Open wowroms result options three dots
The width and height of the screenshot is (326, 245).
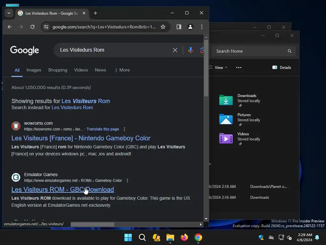(124, 129)
